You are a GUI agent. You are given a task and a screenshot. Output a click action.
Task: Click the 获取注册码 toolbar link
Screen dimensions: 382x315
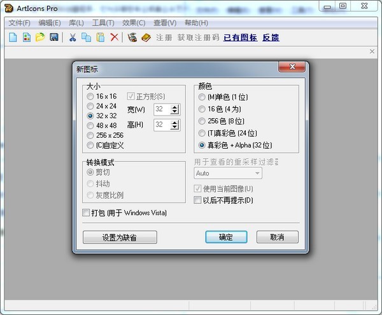pos(198,37)
